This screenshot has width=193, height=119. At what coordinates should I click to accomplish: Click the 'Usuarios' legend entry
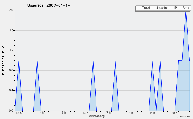tap(160, 8)
